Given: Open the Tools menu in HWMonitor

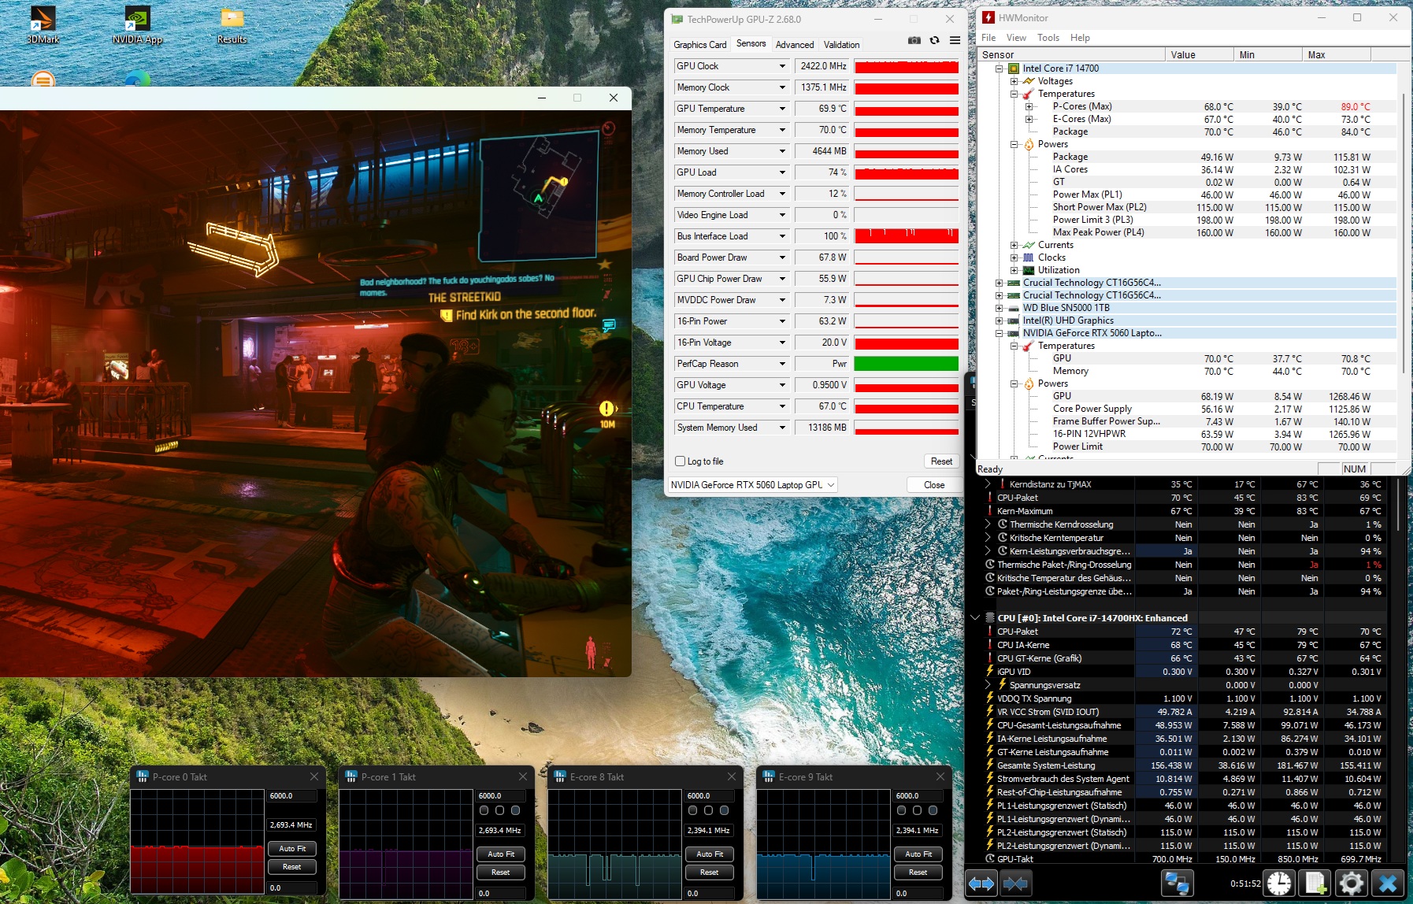Looking at the screenshot, I should click(x=1048, y=38).
